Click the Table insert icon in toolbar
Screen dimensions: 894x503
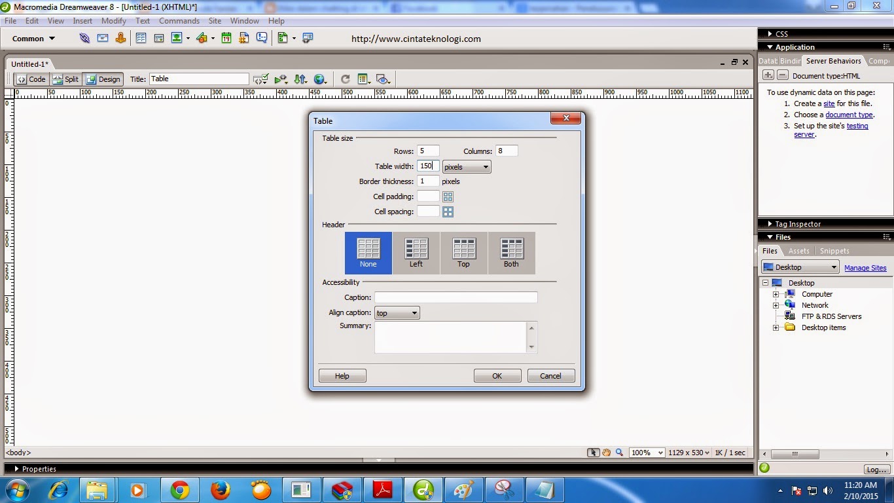141,38
